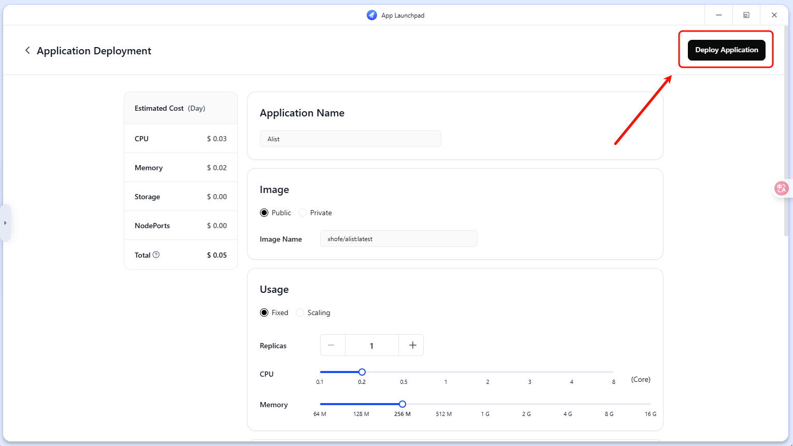Choose Scaling usage mode

(300, 313)
